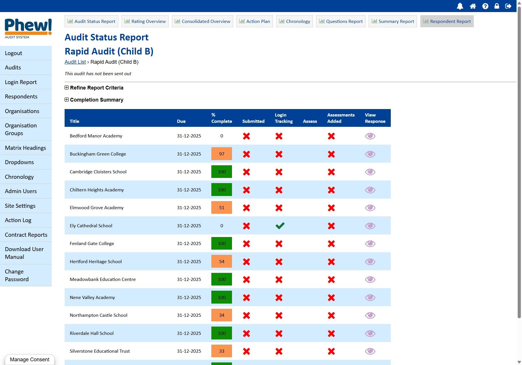Open help via question mark icon
This screenshot has height=365, width=522.
pos(485,6)
